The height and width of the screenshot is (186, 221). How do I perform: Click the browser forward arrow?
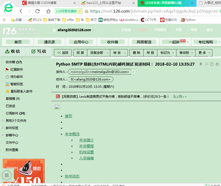pos(29,11)
